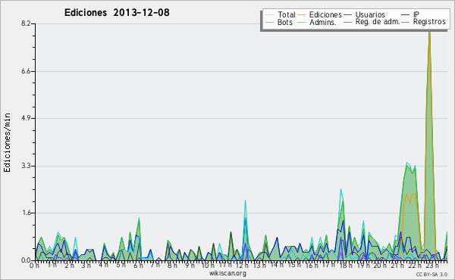Click the '21 h' x-axis label

coord(397,266)
